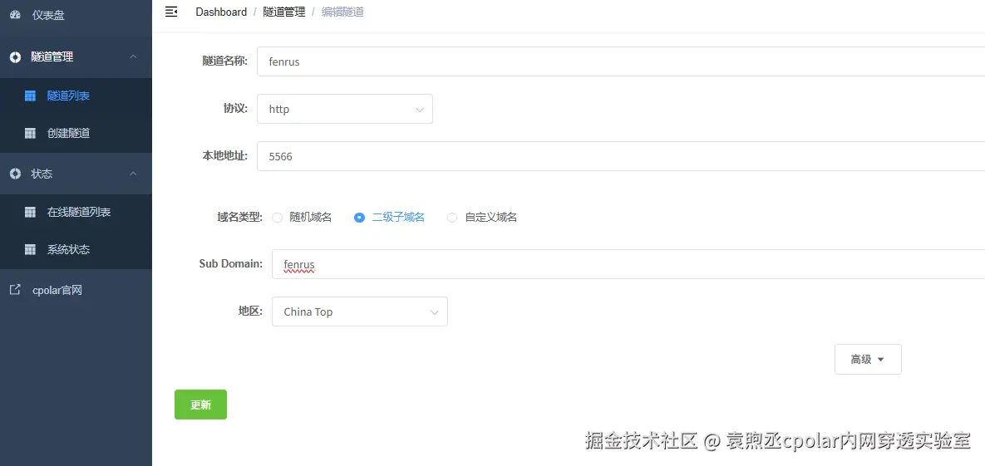Select the 自定义域名 radio option
985x466 pixels.
coord(451,218)
